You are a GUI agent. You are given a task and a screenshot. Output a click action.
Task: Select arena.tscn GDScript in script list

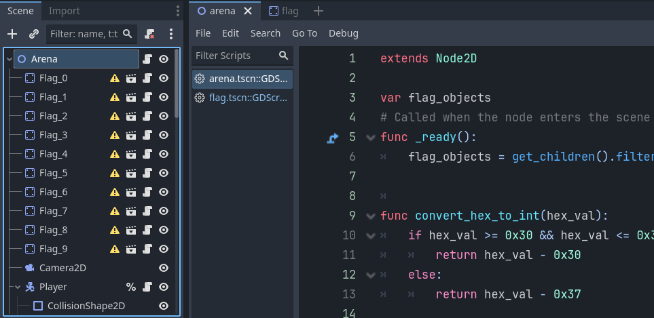click(x=242, y=79)
